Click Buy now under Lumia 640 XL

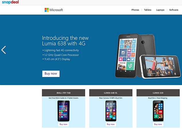pyautogui.click(x=111, y=124)
